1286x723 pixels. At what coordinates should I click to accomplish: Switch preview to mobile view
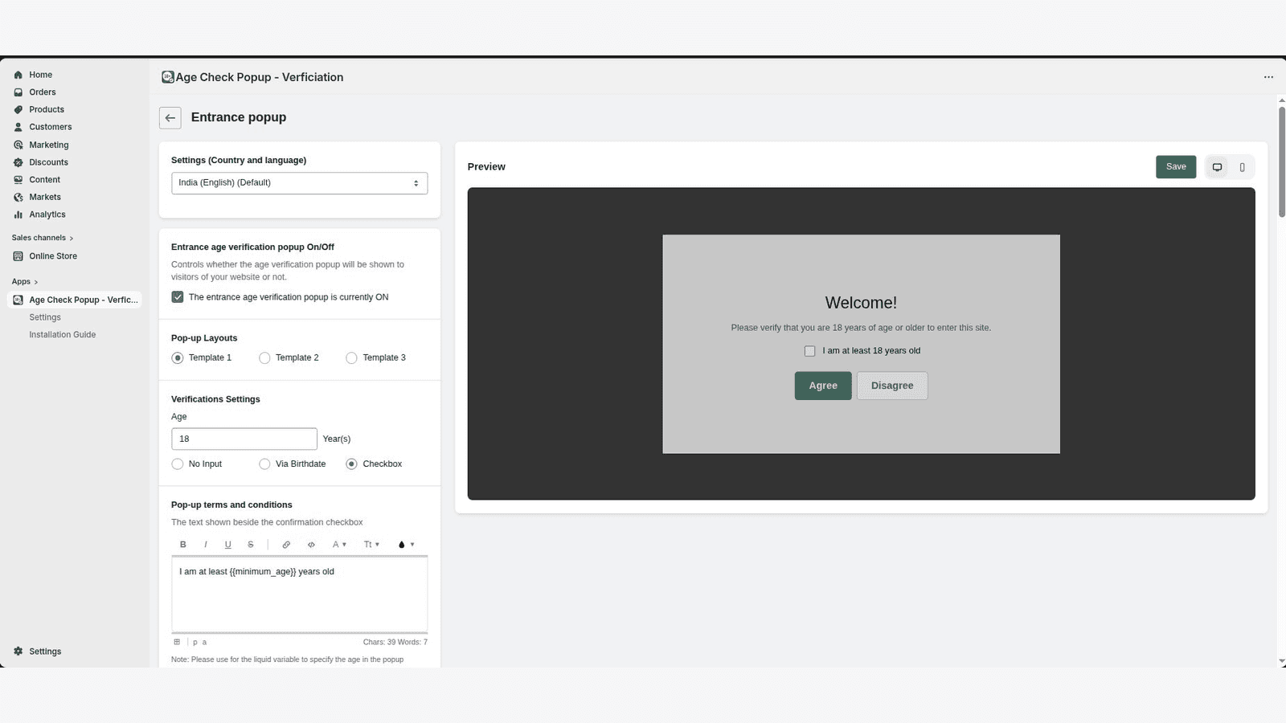point(1242,166)
